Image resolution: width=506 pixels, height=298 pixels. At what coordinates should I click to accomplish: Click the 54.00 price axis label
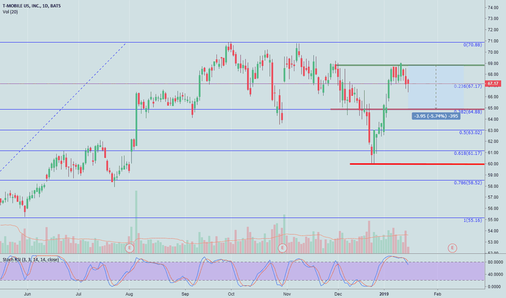(493, 231)
